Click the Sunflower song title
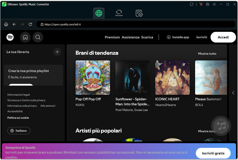The width and height of the screenshot is (238, 160). [132, 102]
